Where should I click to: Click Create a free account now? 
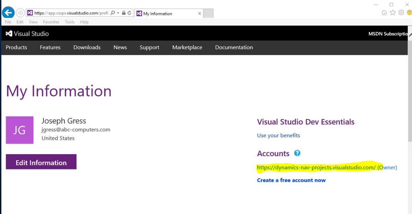point(291,180)
